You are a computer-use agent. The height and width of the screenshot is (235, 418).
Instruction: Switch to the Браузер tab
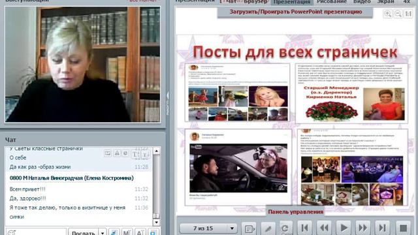click(x=255, y=1)
